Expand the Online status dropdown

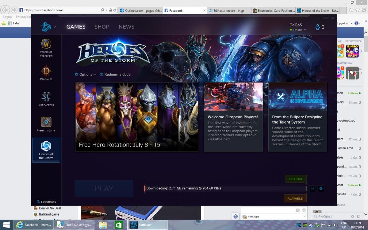click(x=298, y=30)
